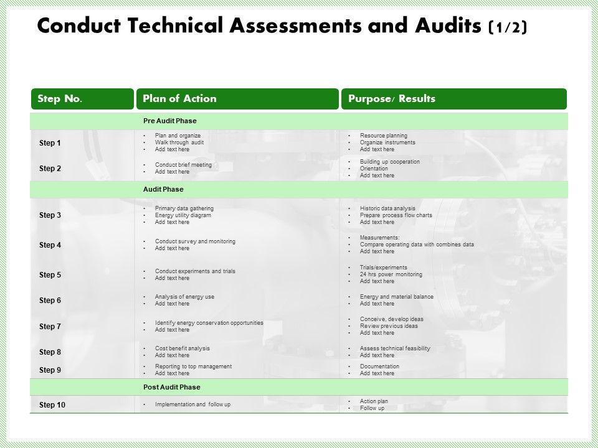Viewport: 598px width, 448px height.
Task: Select the 'Step 9' label
Action: click(50, 370)
